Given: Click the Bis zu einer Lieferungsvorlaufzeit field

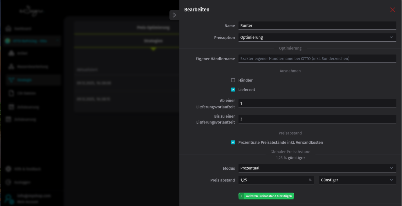Looking at the screenshot, I should (x=317, y=119).
